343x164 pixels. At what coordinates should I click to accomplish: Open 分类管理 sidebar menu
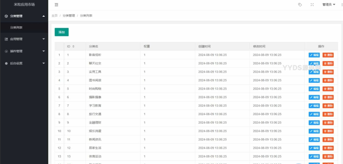click(x=24, y=16)
